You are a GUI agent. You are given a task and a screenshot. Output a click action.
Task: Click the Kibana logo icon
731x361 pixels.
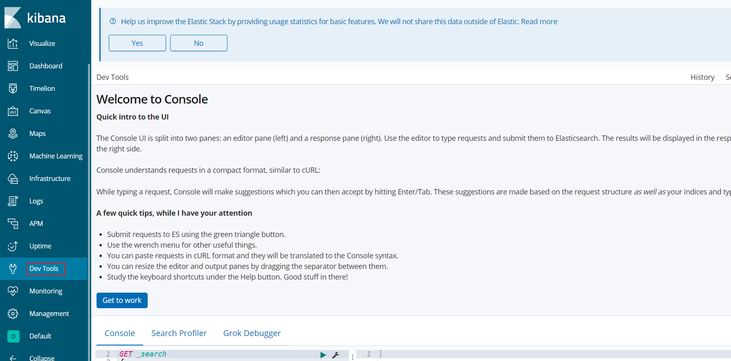pos(13,18)
